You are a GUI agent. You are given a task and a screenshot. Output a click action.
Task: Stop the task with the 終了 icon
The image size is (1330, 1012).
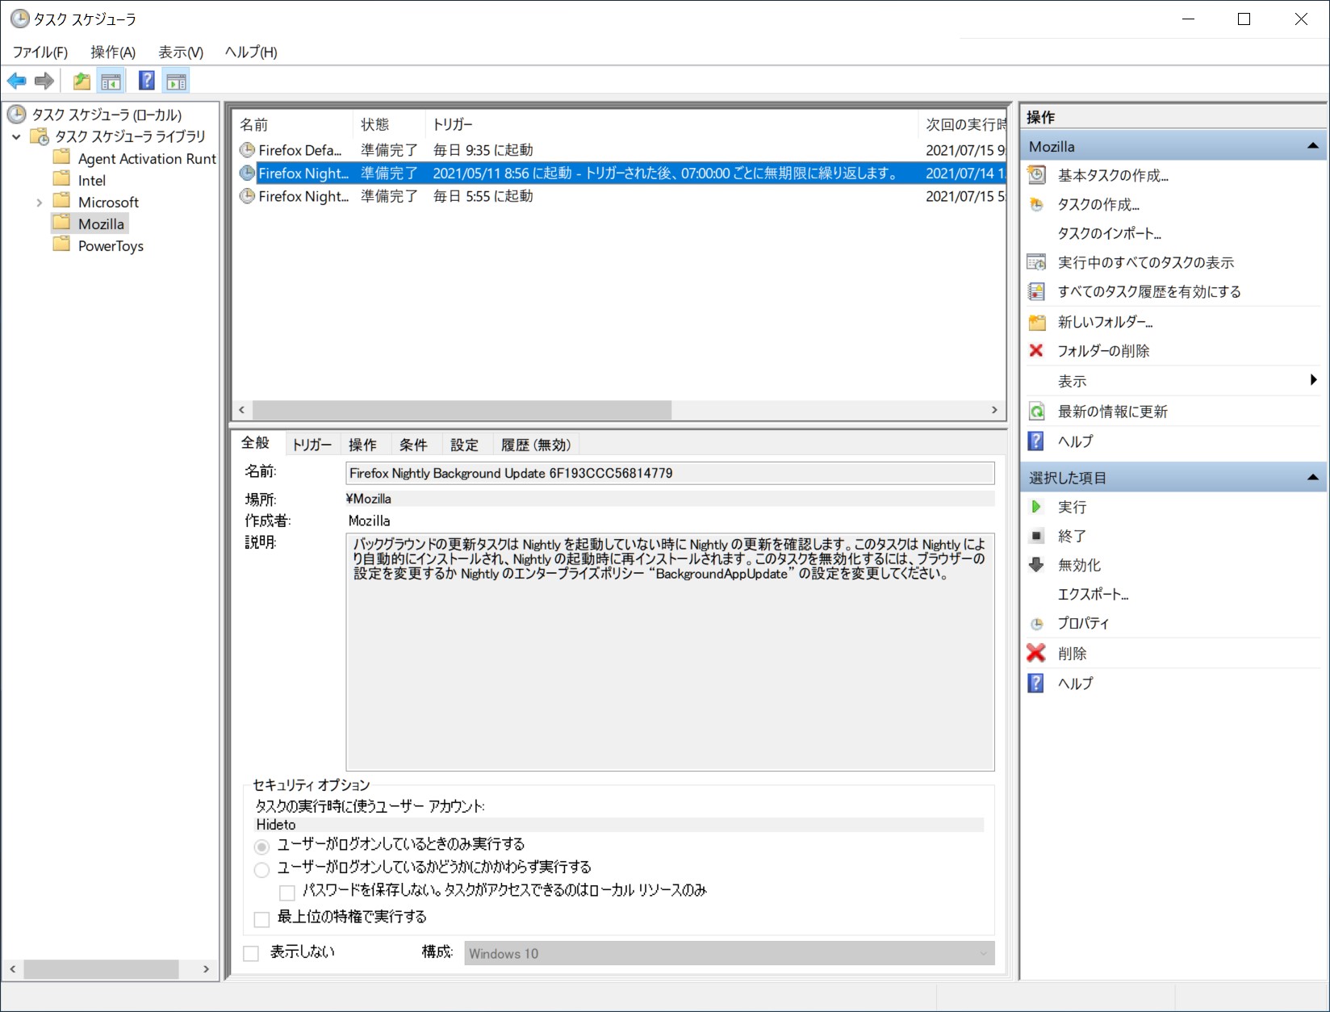[1037, 536]
